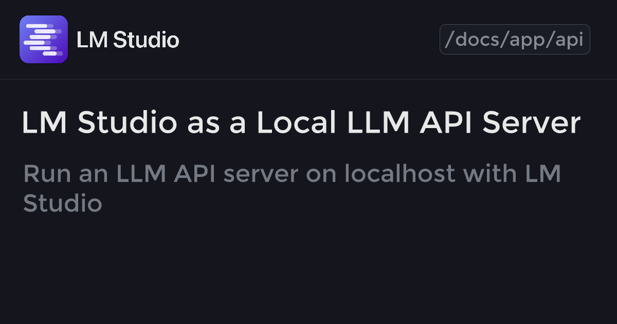Click the word LLM in the headline
This screenshot has height=324, width=617.
[377, 123]
